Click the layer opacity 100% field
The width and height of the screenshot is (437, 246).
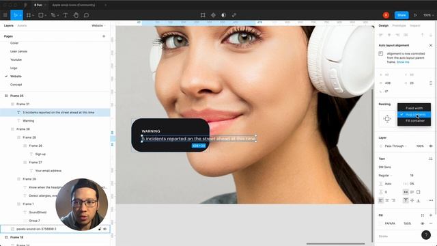[x=420, y=146]
